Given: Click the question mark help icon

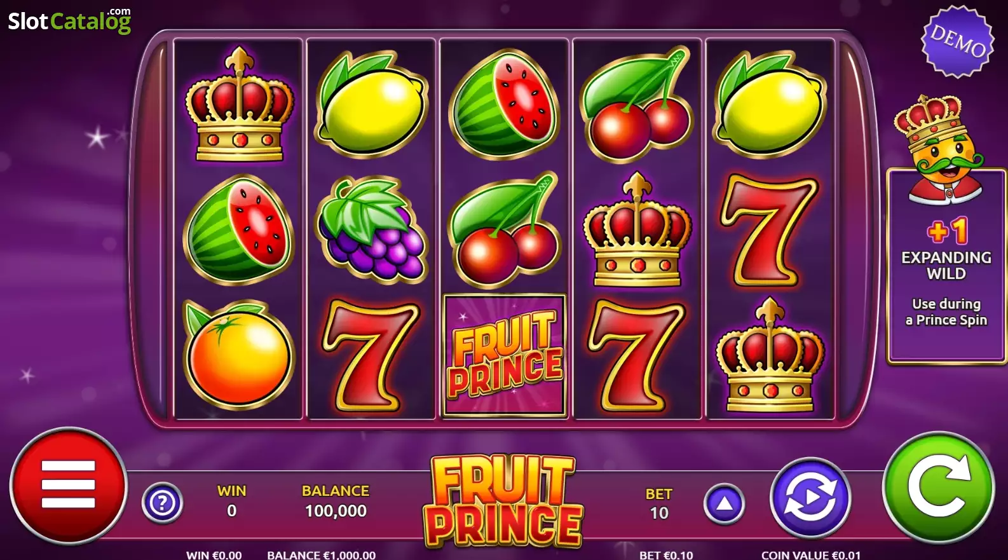Looking at the screenshot, I should point(162,503).
